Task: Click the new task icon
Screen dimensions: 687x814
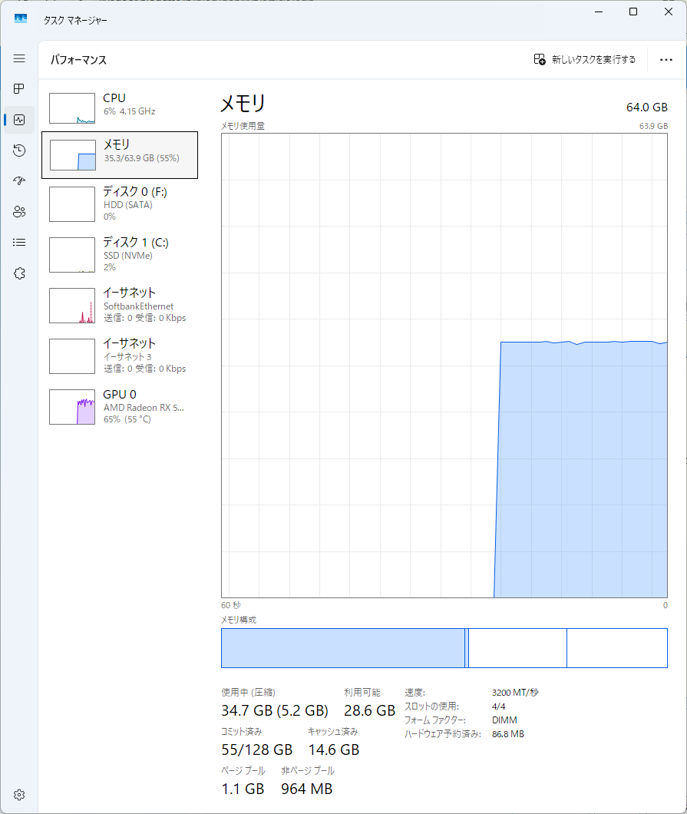Action: click(x=540, y=59)
